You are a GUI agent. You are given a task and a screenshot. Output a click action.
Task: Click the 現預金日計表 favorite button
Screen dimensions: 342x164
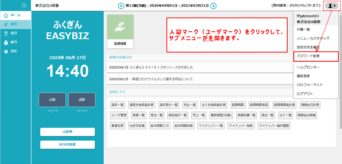(310, 105)
